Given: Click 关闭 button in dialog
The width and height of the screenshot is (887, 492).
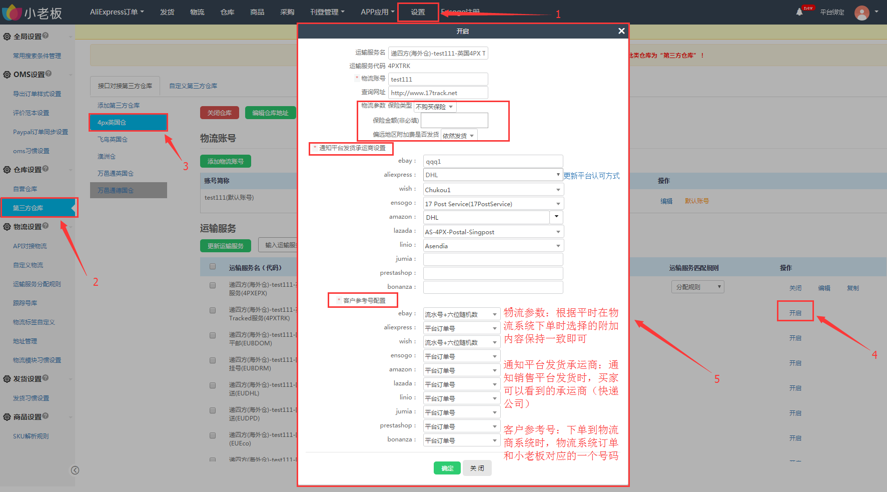Looking at the screenshot, I should coord(477,468).
